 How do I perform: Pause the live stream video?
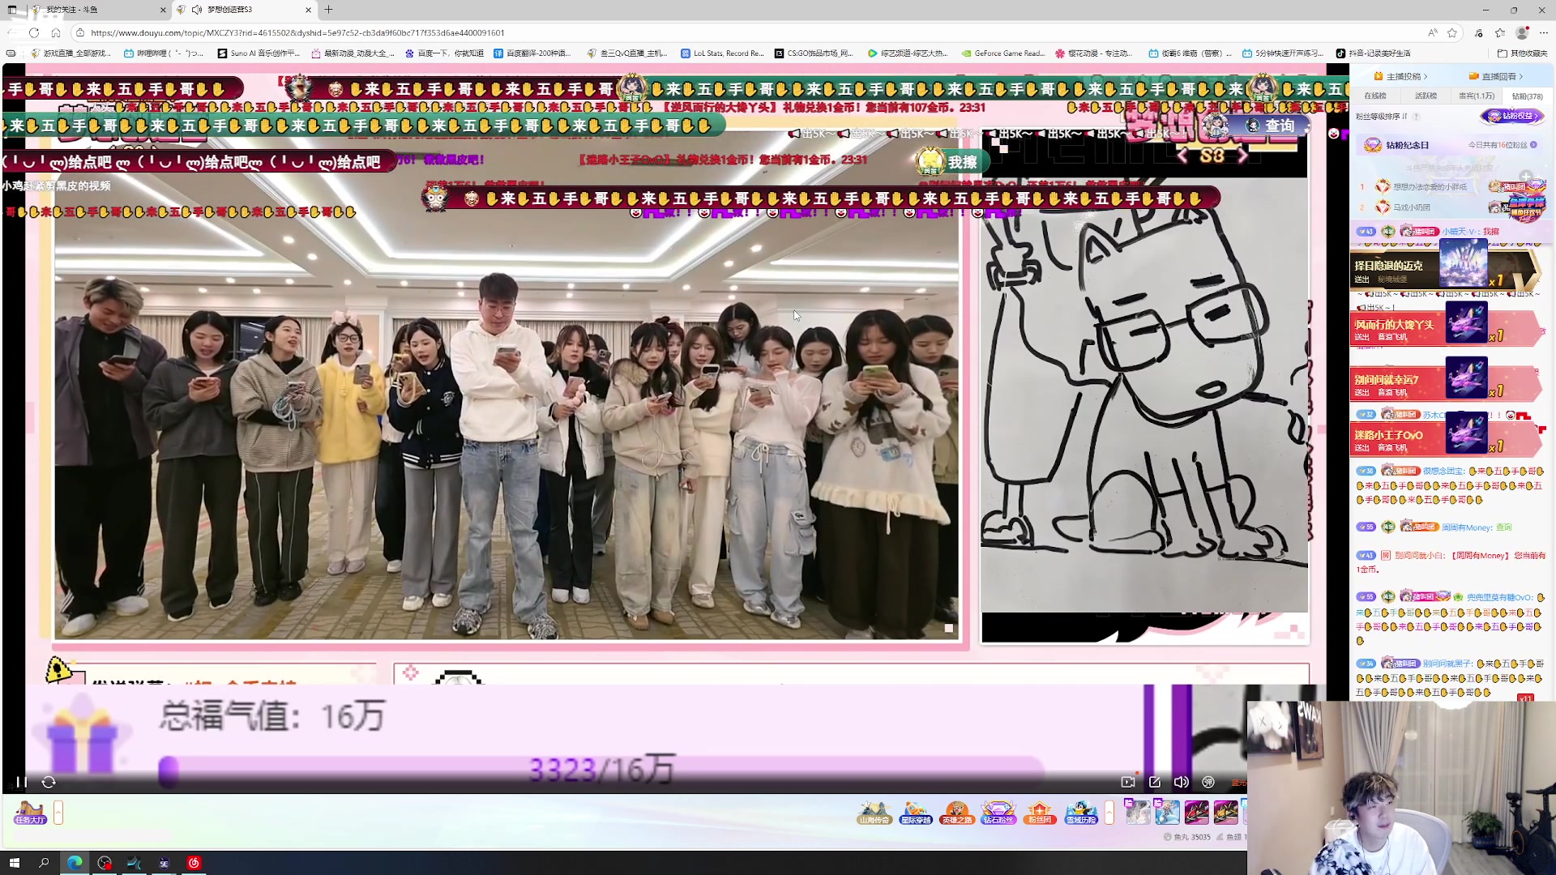(21, 782)
